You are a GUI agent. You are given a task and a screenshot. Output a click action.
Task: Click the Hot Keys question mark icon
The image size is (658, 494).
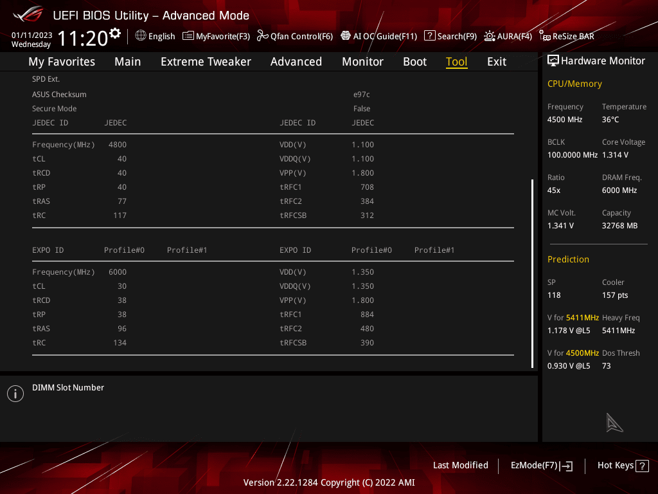click(x=642, y=466)
